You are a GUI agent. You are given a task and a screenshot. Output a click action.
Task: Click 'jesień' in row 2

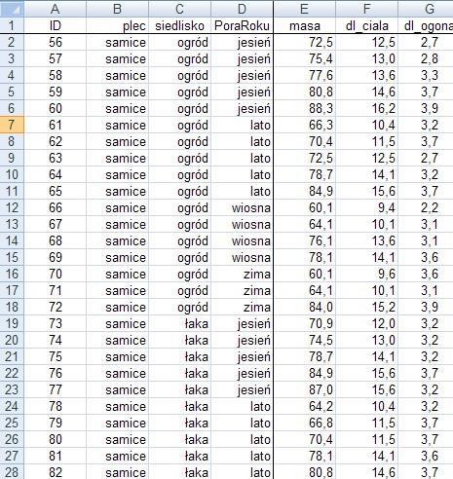[242, 42]
